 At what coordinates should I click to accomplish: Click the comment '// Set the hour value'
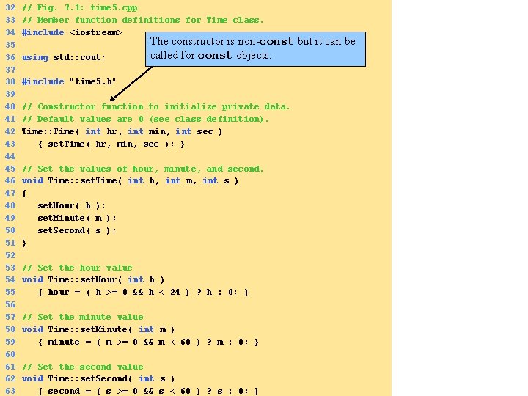click(x=77, y=268)
